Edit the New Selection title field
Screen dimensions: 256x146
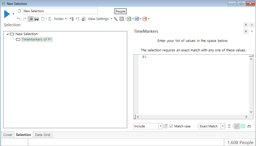pyautogui.click(x=60, y=11)
